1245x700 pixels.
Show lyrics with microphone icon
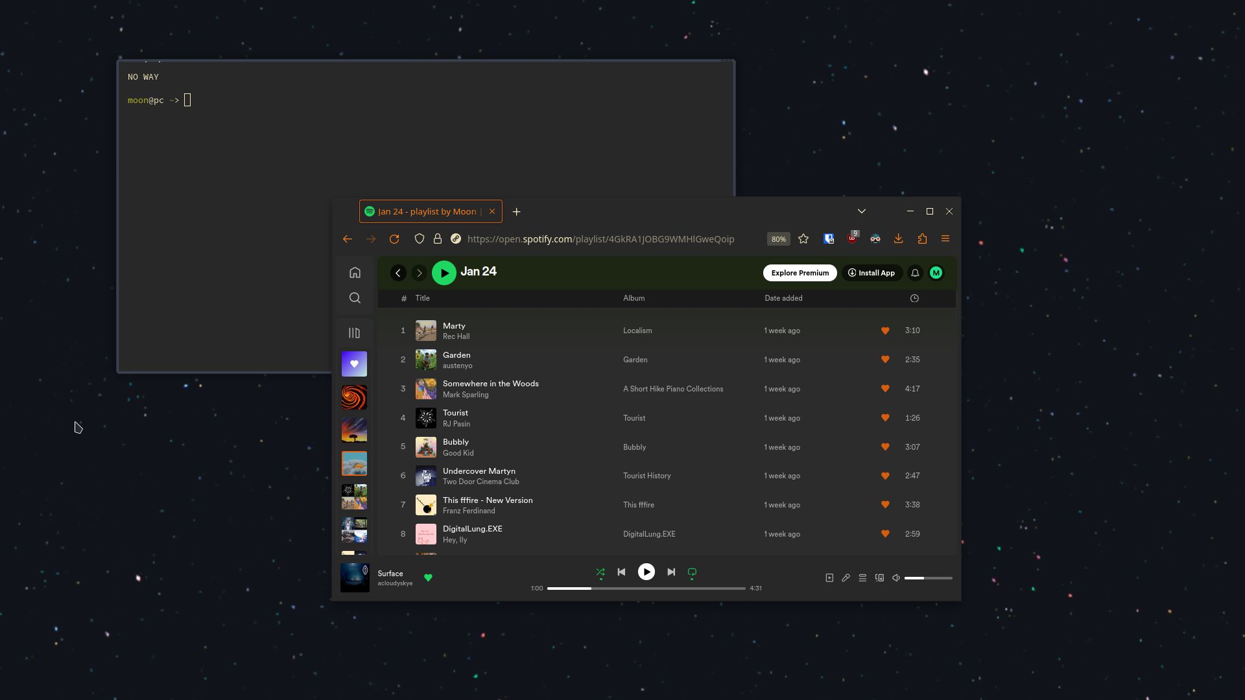pyautogui.click(x=846, y=578)
